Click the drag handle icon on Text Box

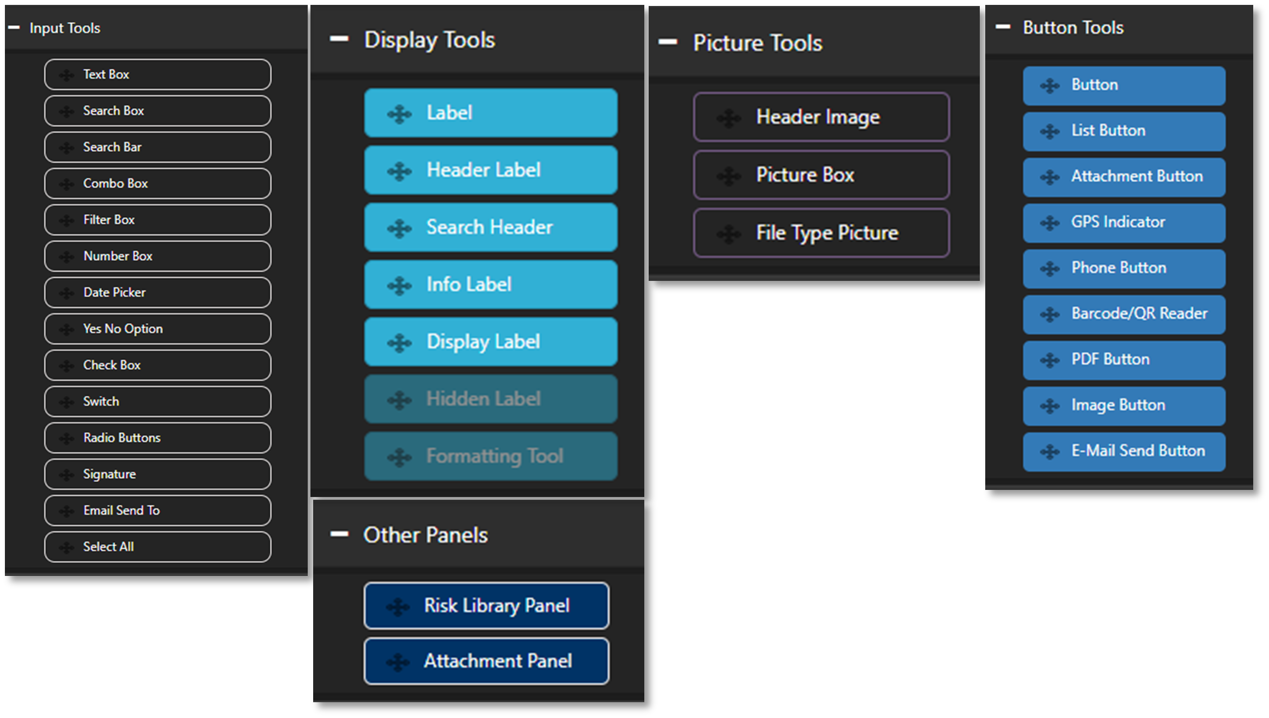(x=66, y=75)
